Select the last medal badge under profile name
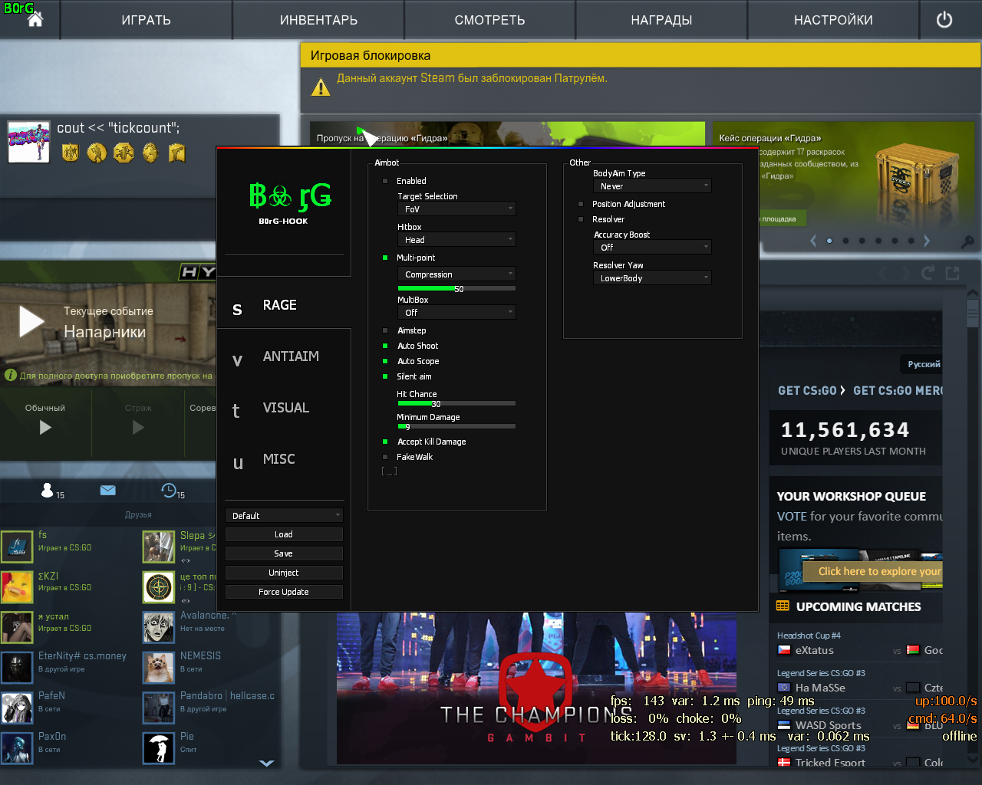 (x=177, y=153)
